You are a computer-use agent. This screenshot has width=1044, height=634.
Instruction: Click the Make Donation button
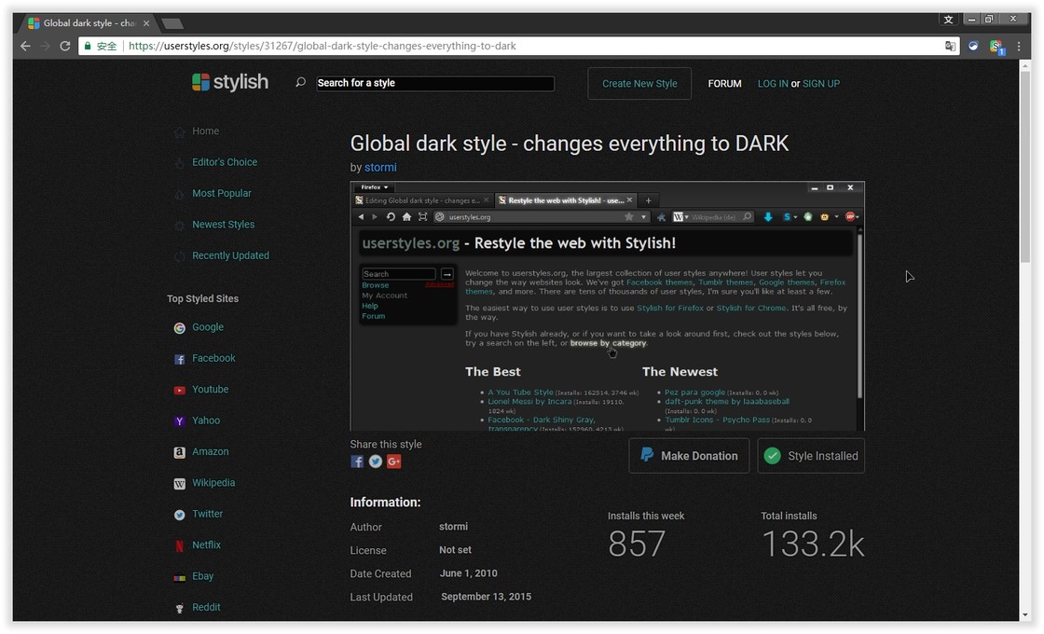tap(689, 456)
